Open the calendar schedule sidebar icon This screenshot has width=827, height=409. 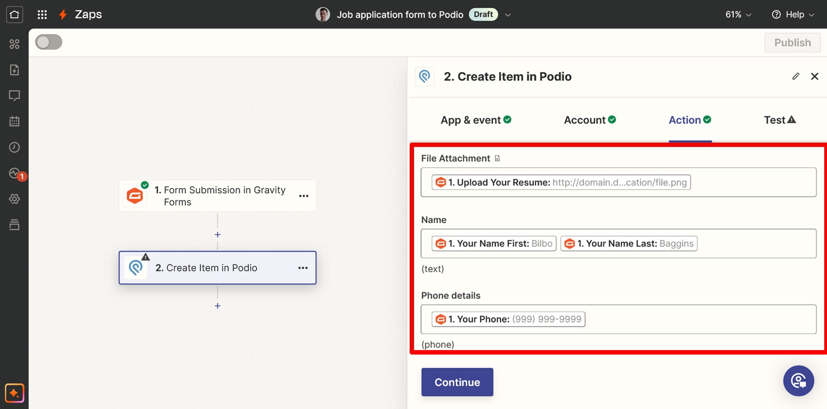(14, 122)
